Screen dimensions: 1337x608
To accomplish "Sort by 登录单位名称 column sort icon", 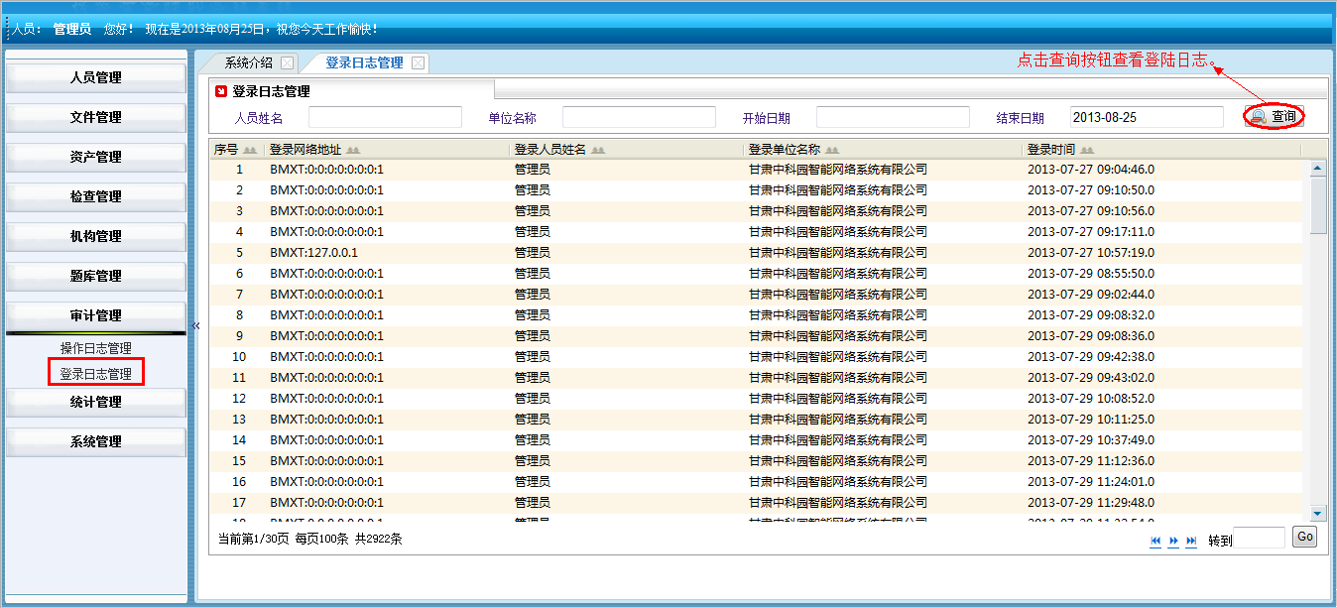I will 831,150.
